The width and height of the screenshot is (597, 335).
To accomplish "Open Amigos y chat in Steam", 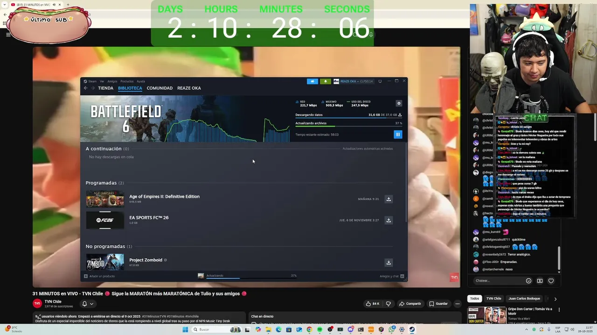I will 392,276.
